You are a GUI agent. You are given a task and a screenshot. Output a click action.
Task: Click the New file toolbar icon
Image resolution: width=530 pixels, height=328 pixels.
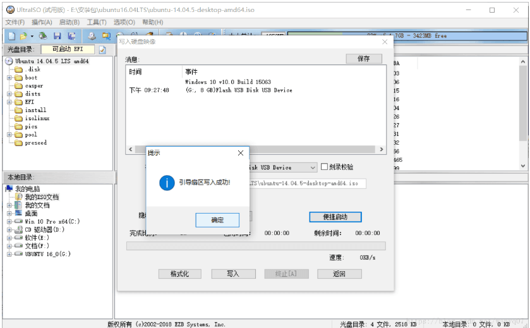[11, 36]
